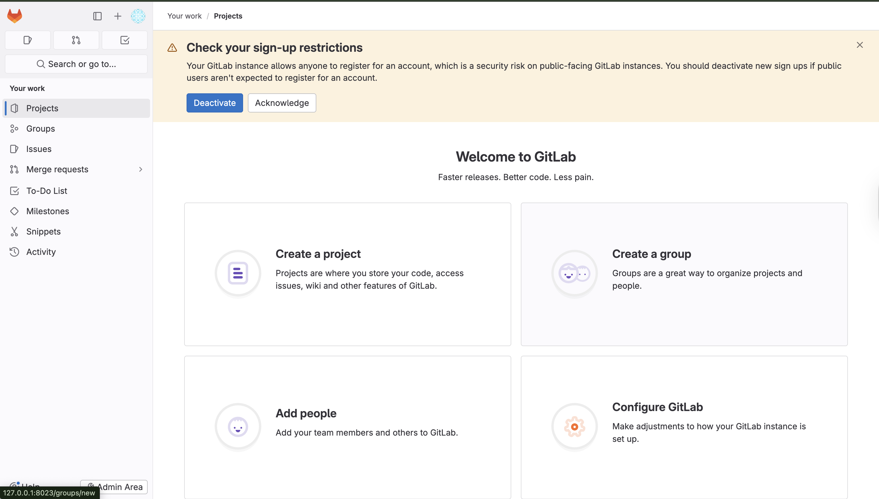
Task: Open Groups in the sidebar
Action: [x=76, y=129]
